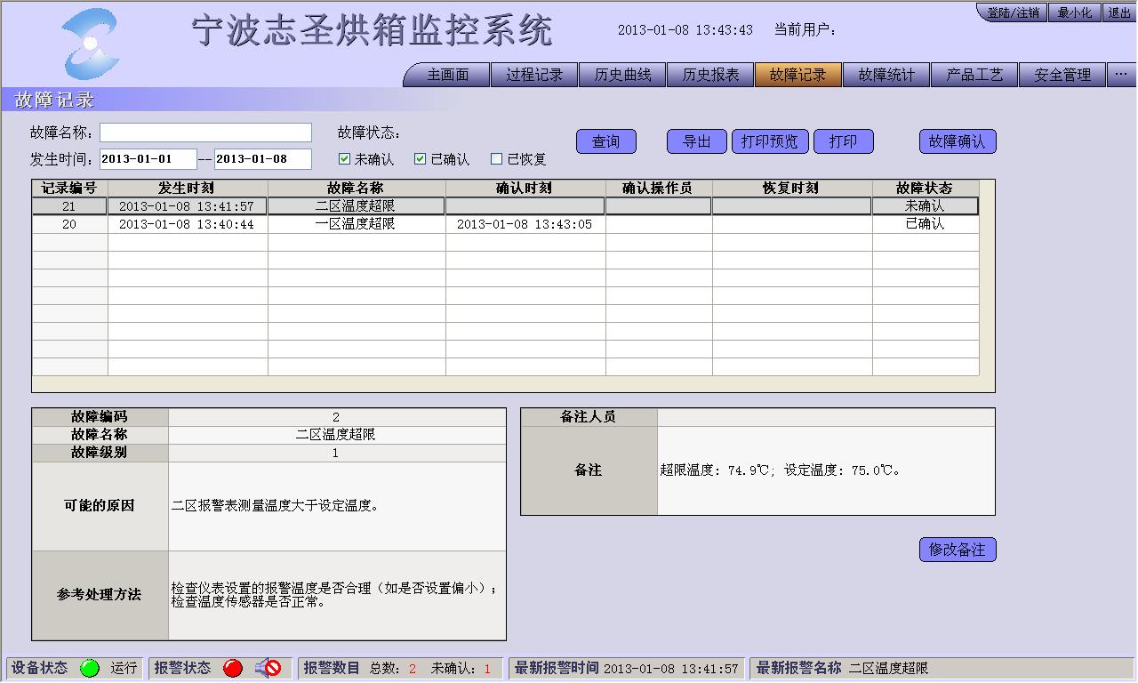Viewport: 1138px width, 683px height.
Task: Open the 产品工艺 tab
Action: tap(974, 76)
